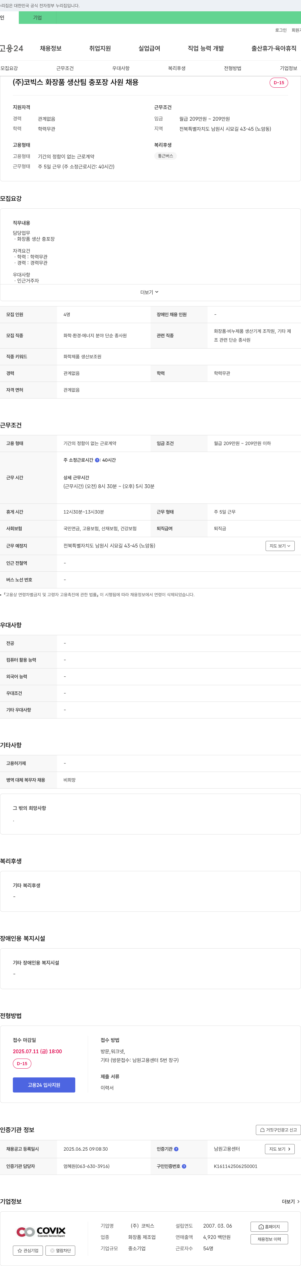
Task: Jump to 기업정보 section tab
Action: pyautogui.click(x=288, y=68)
